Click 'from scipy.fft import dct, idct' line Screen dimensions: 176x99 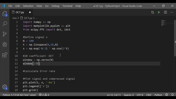coord(46,29)
